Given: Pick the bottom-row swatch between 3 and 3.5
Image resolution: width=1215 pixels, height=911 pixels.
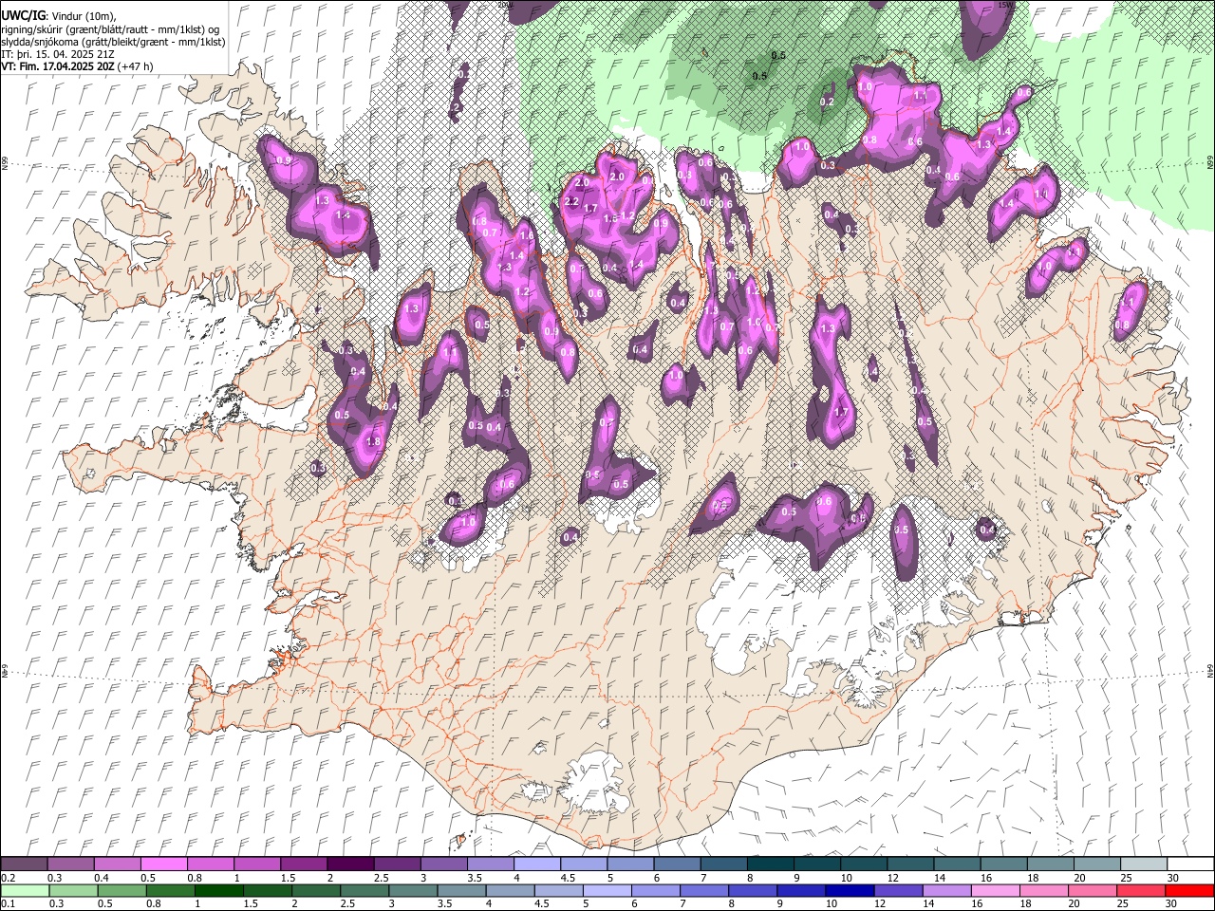Looking at the screenshot, I should (413, 890).
